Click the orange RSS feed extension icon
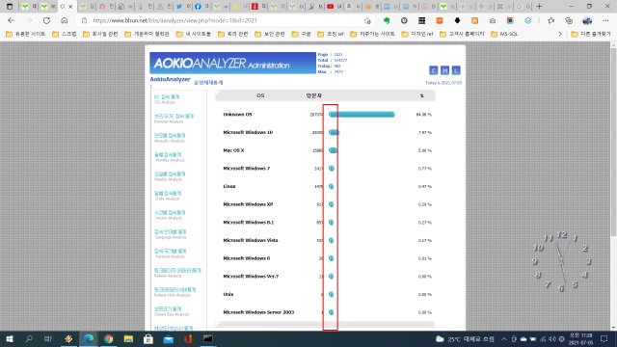617x347 pixels. tap(475, 20)
